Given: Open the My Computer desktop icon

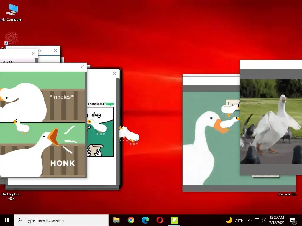Looking at the screenshot, I should click(12, 12).
